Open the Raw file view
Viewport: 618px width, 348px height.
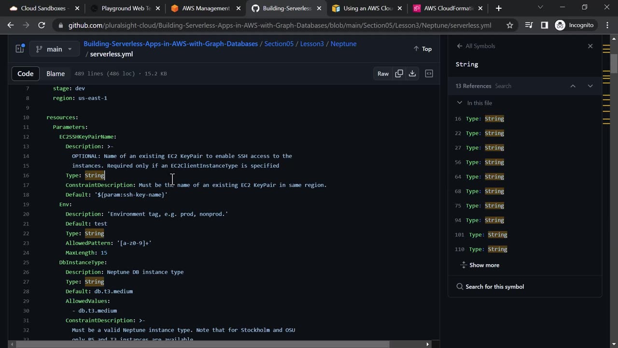tap(383, 73)
